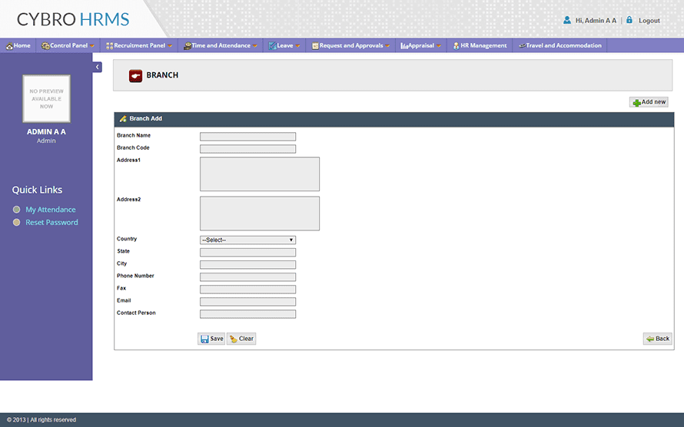This screenshot has width=684, height=427.
Task: Click into the Address1 text area
Action: [260, 174]
